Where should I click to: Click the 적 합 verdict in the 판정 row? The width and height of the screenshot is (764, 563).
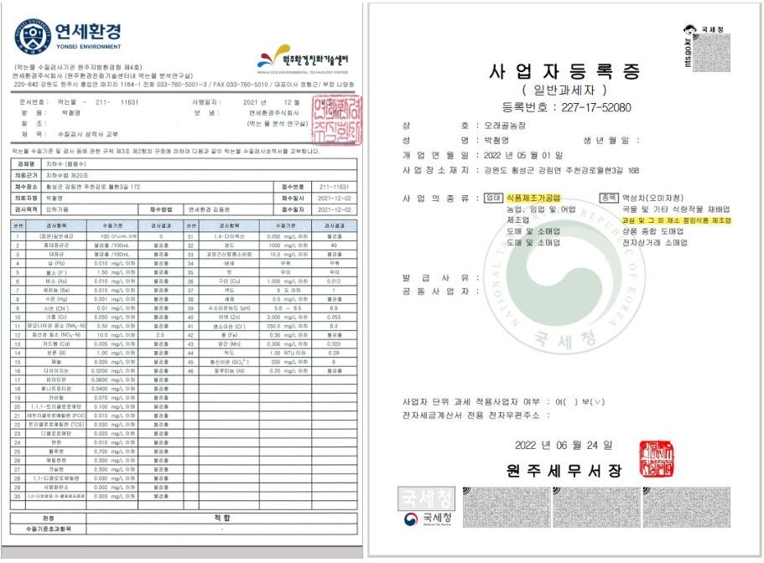click(x=221, y=518)
